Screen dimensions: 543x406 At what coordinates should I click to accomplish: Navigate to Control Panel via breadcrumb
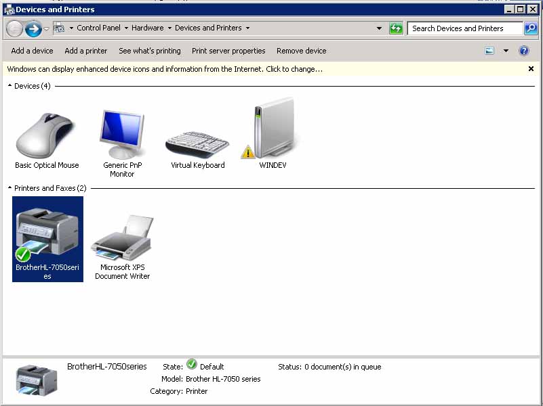pyautogui.click(x=100, y=28)
